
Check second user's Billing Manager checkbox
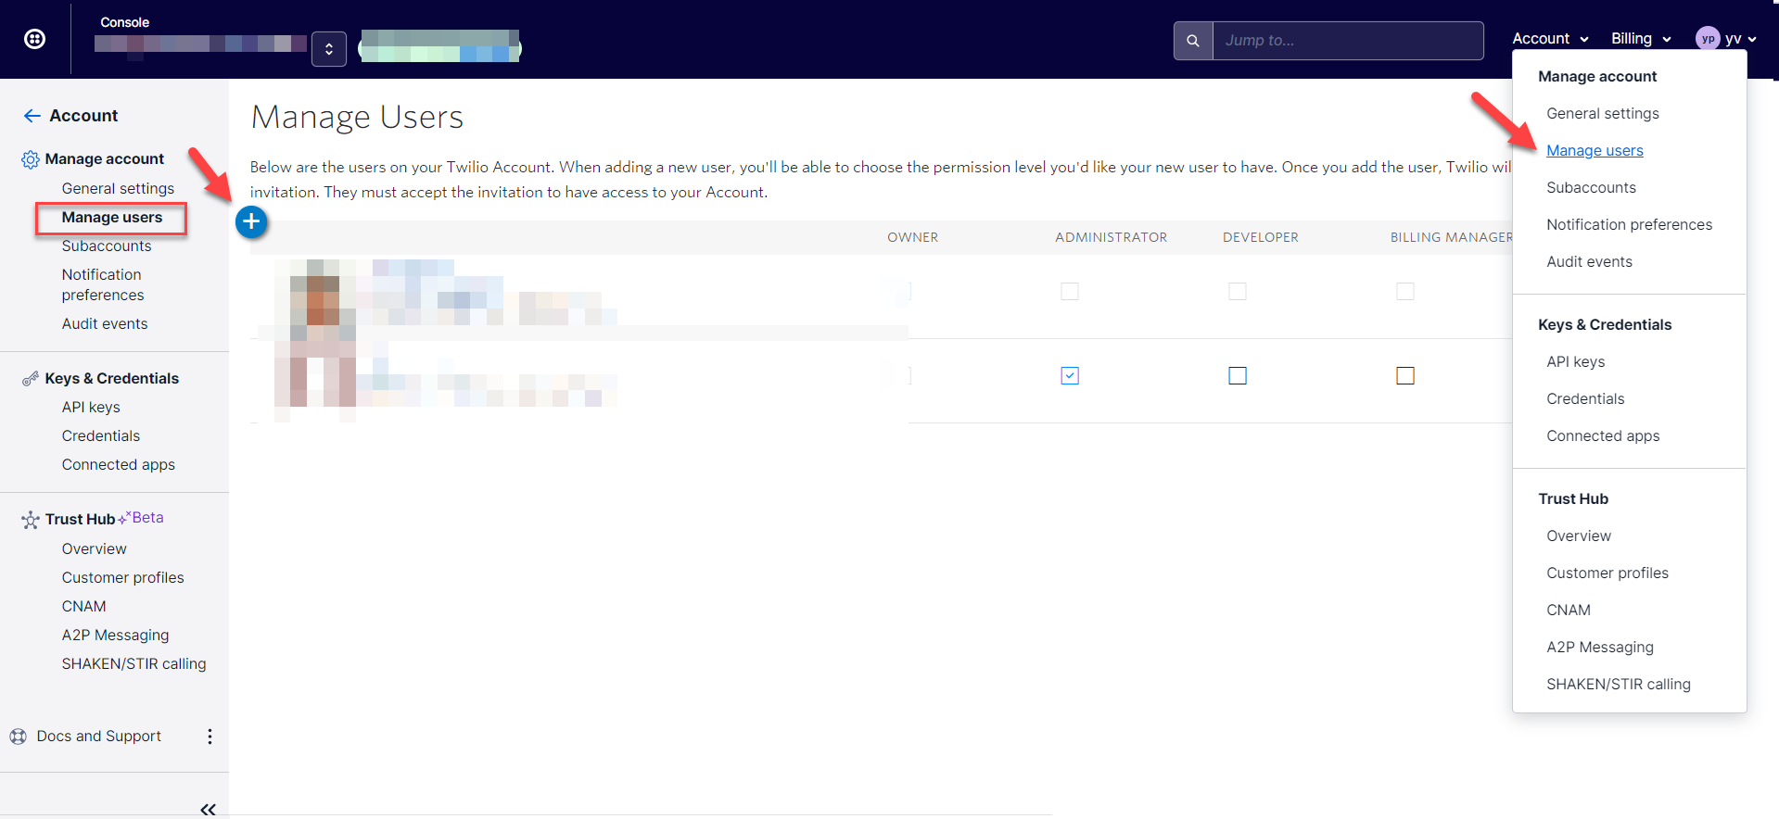click(x=1405, y=375)
